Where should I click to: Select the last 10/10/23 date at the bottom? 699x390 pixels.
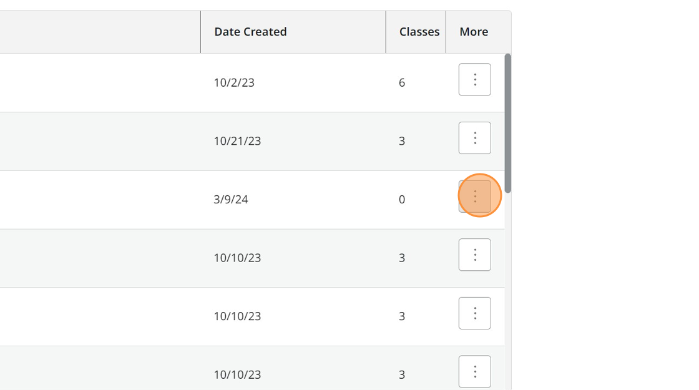(x=237, y=374)
